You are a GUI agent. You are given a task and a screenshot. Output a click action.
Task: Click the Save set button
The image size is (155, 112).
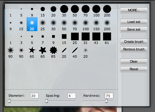[134, 30]
